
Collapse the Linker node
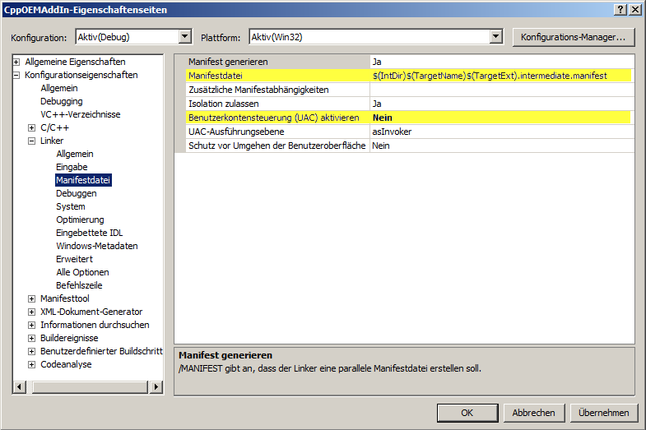(32, 141)
